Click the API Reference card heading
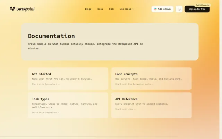This screenshot has height=139, width=222. click(x=126, y=99)
